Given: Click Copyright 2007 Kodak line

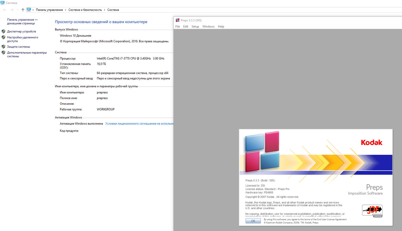Looking at the screenshot, I should [272, 197].
